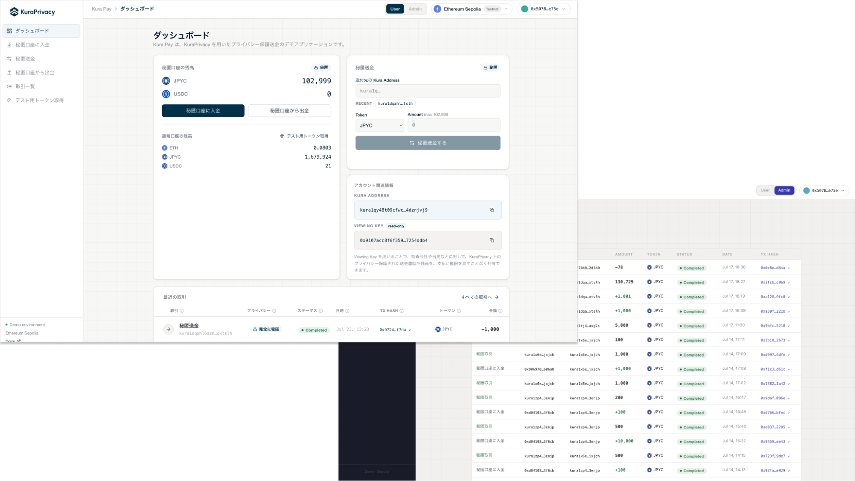Open tx hash 0x1b18…2673 in background table
This screenshot has width=855, height=481.
pyautogui.click(x=775, y=340)
